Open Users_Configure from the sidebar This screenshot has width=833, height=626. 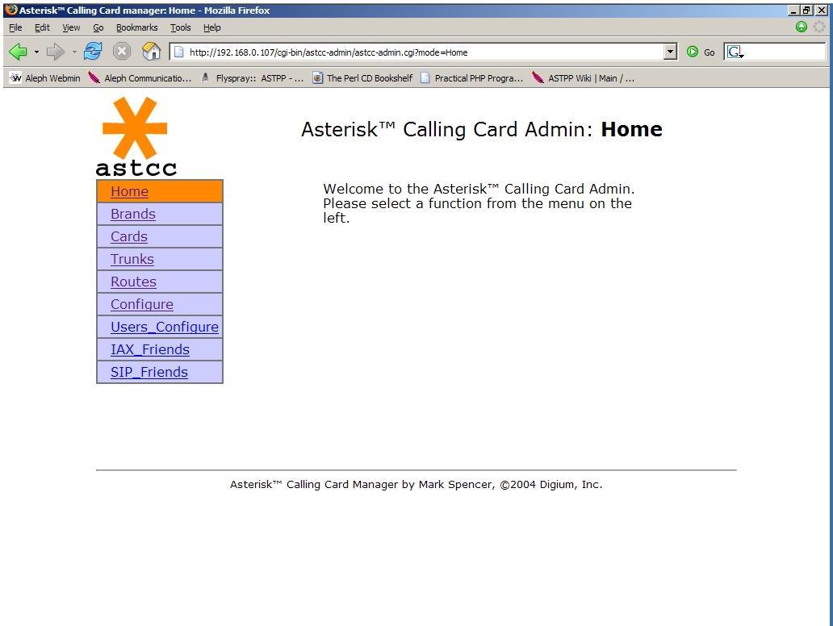pos(165,327)
